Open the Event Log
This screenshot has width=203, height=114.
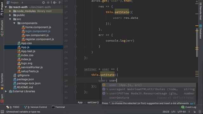coord(189,107)
